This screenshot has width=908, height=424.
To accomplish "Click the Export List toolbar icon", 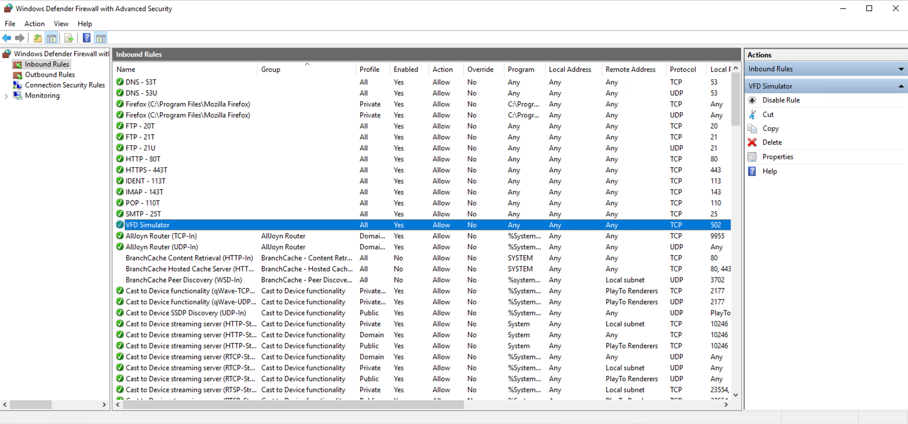I will [69, 38].
